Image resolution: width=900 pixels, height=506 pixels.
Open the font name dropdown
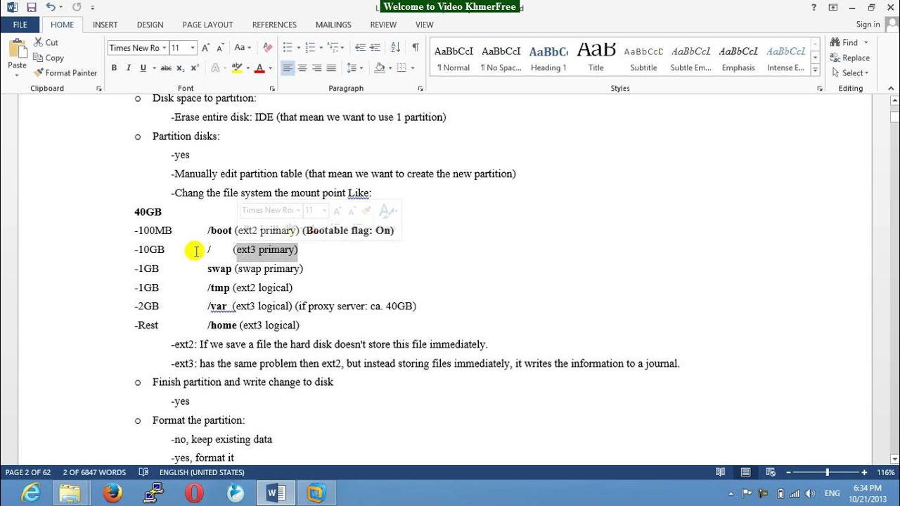[165, 48]
